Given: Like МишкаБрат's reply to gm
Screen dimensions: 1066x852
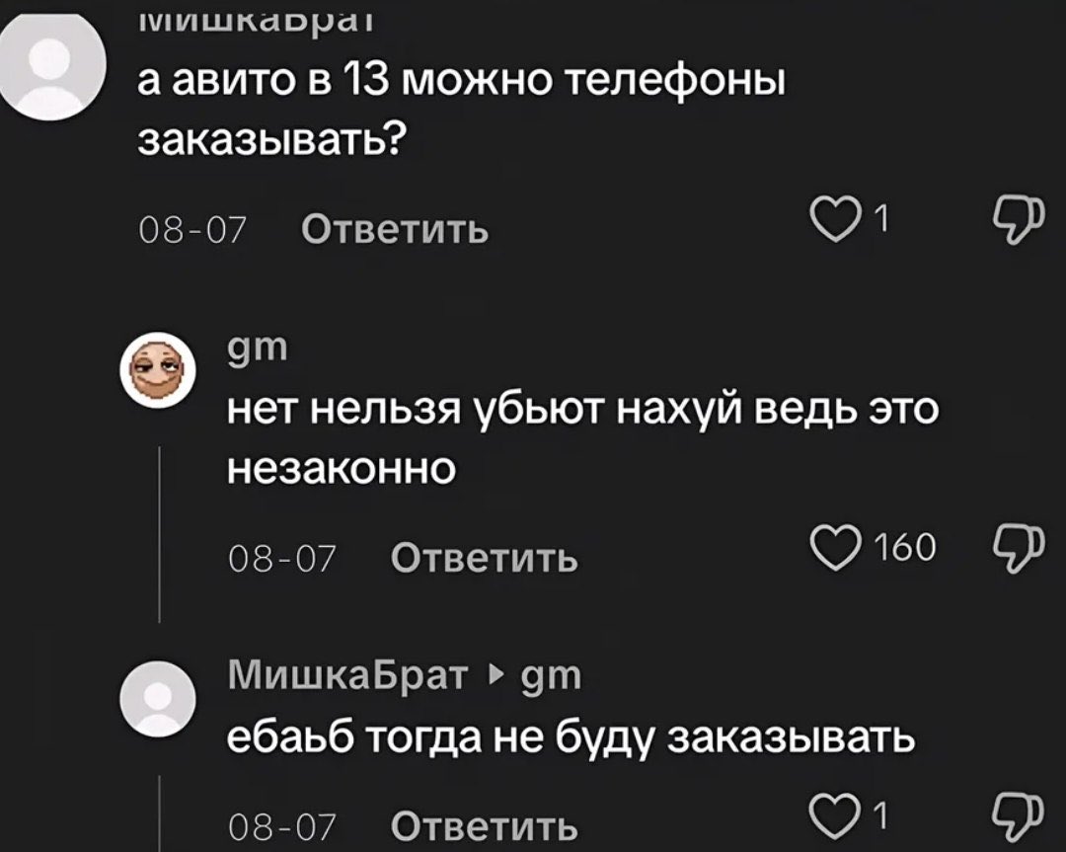Looking at the screenshot, I should (x=835, y=813).
